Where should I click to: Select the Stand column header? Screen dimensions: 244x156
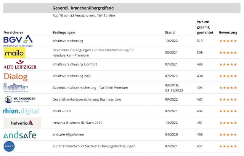(170, 32)
